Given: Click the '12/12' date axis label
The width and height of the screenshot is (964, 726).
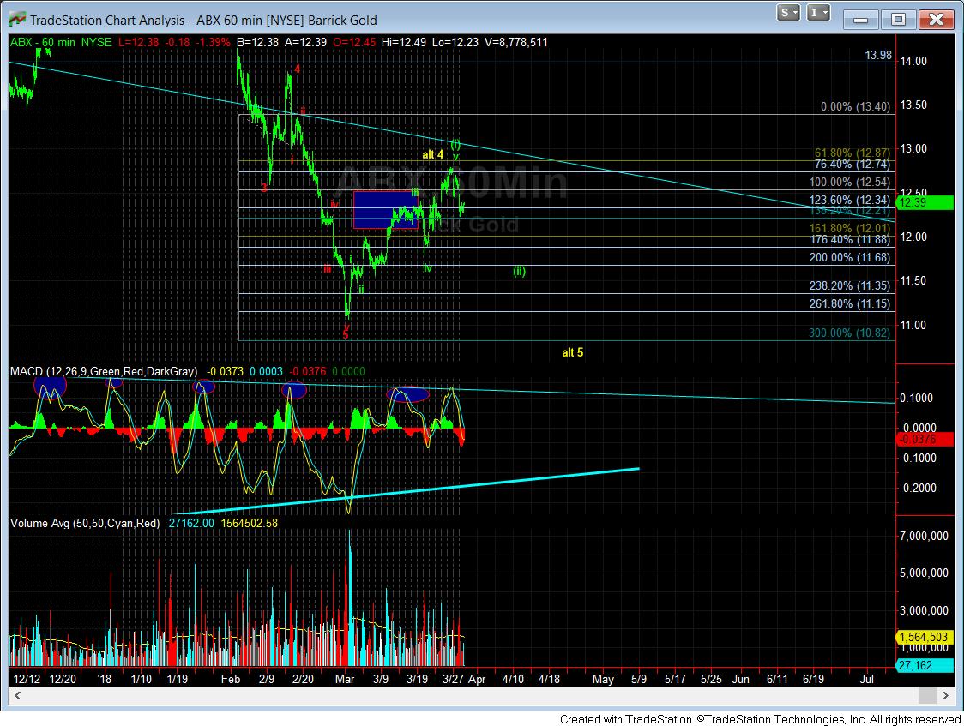Looking at the screenshot, I should pyautogui.click(x=27, y=680).
